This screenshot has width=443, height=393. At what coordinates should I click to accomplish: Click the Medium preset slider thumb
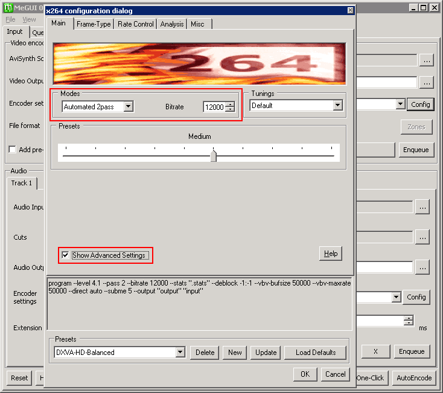point(214,156)
